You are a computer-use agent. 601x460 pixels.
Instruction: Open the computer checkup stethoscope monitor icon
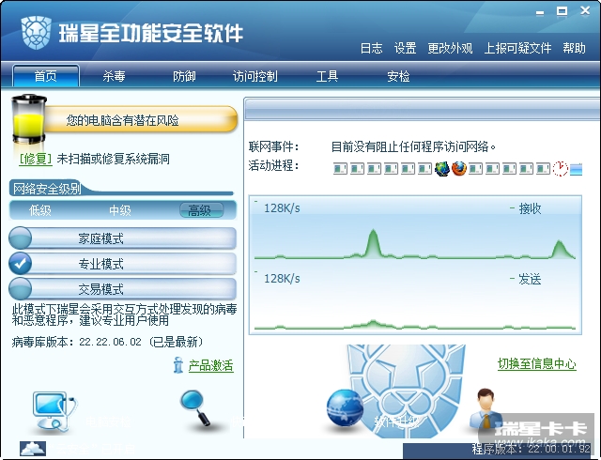click(54, 411)
